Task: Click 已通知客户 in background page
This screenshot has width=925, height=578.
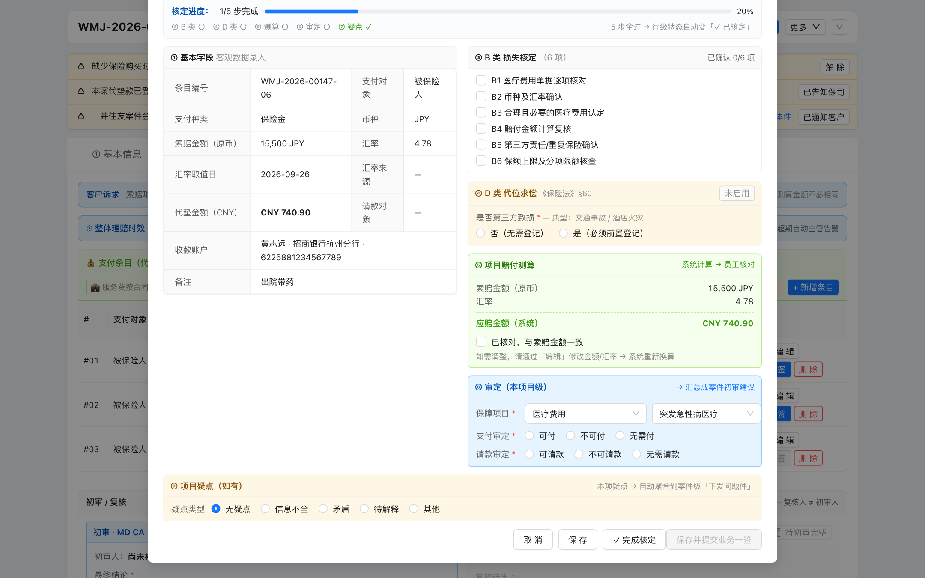Action: (x=824, y=117)
